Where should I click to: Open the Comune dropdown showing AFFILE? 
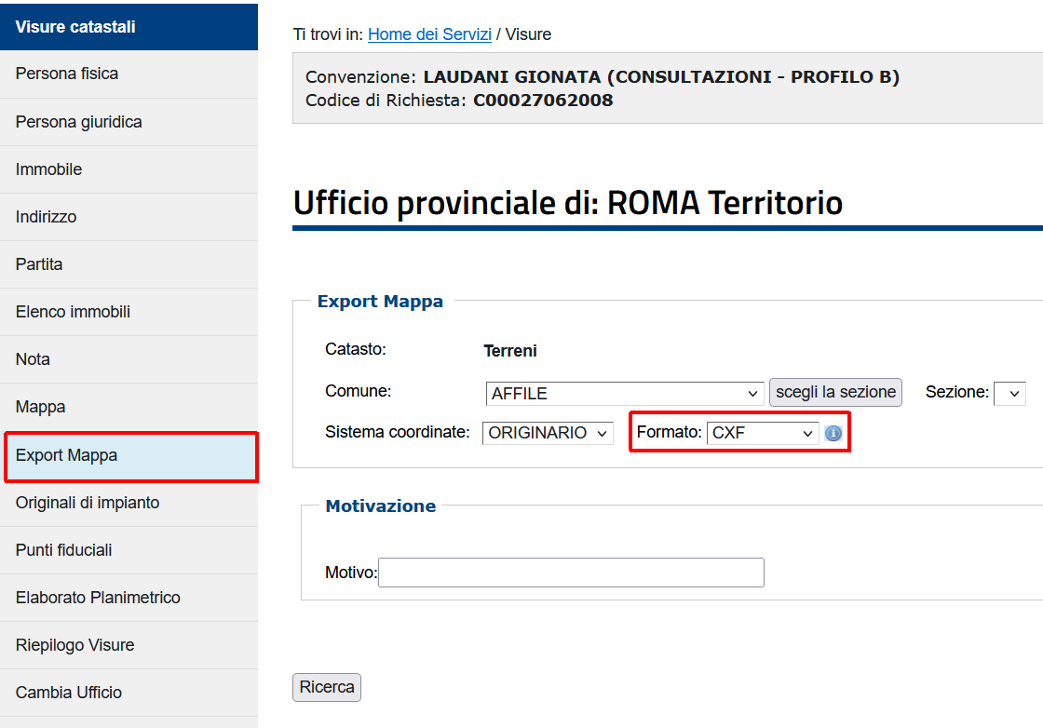coord(624,394)
